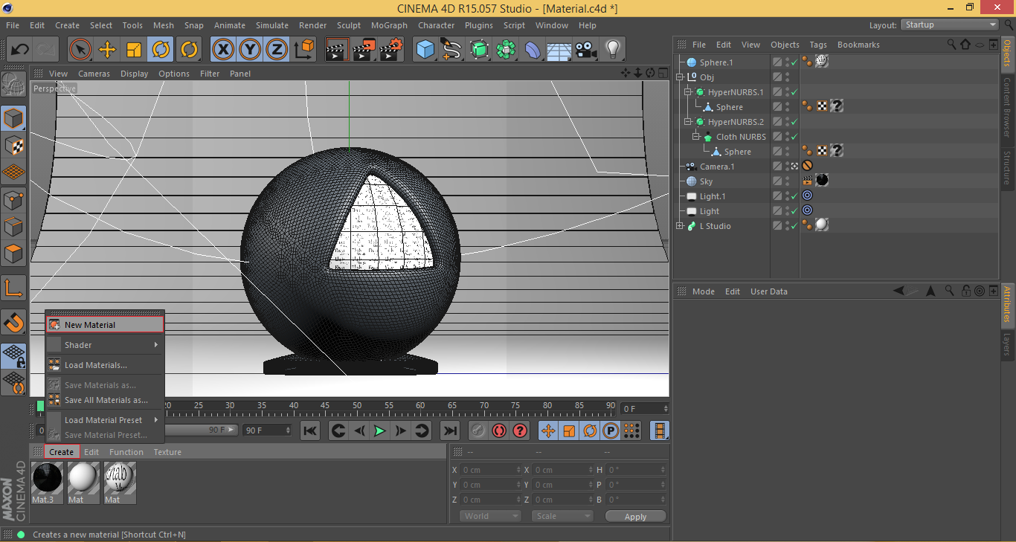Toggle Position keyframe button

point(548,430)
